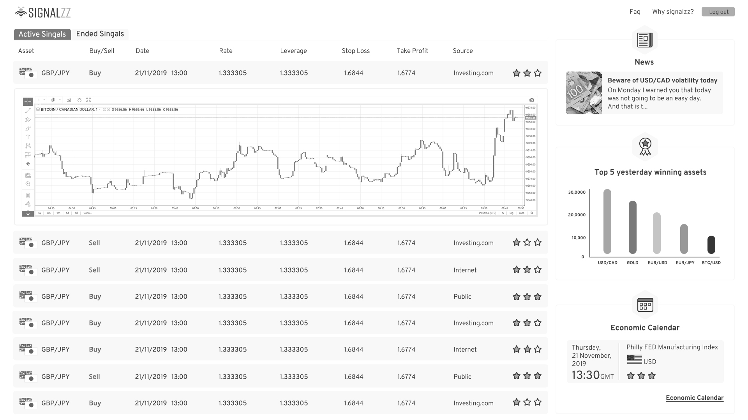Expand drawing toolbar with bottom chevron

tap(28, 214)
